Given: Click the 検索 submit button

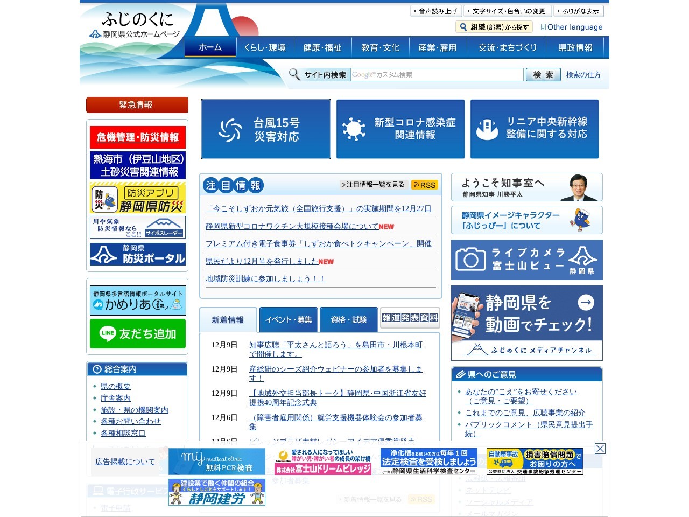Looking at the screenshot, I should pyautogui.click(x=543, y=74).
